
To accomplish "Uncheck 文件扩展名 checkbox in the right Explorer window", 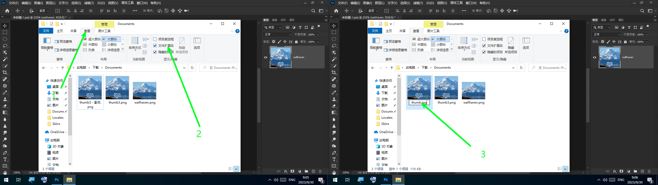I will tap(484, 46).
